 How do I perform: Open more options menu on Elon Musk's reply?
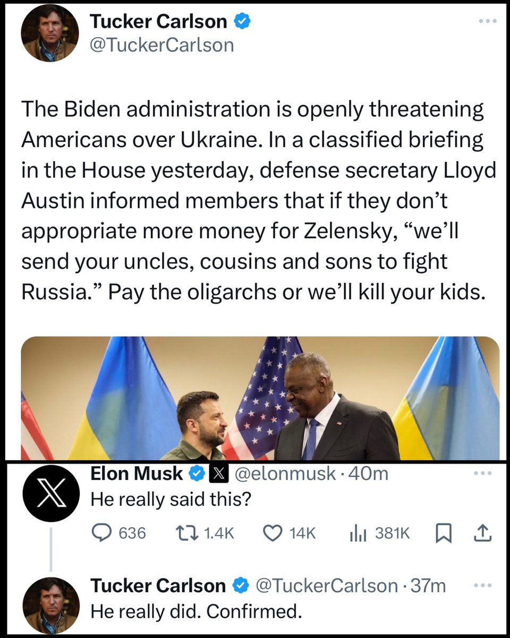pyautogui.click(x=483, y=474)
